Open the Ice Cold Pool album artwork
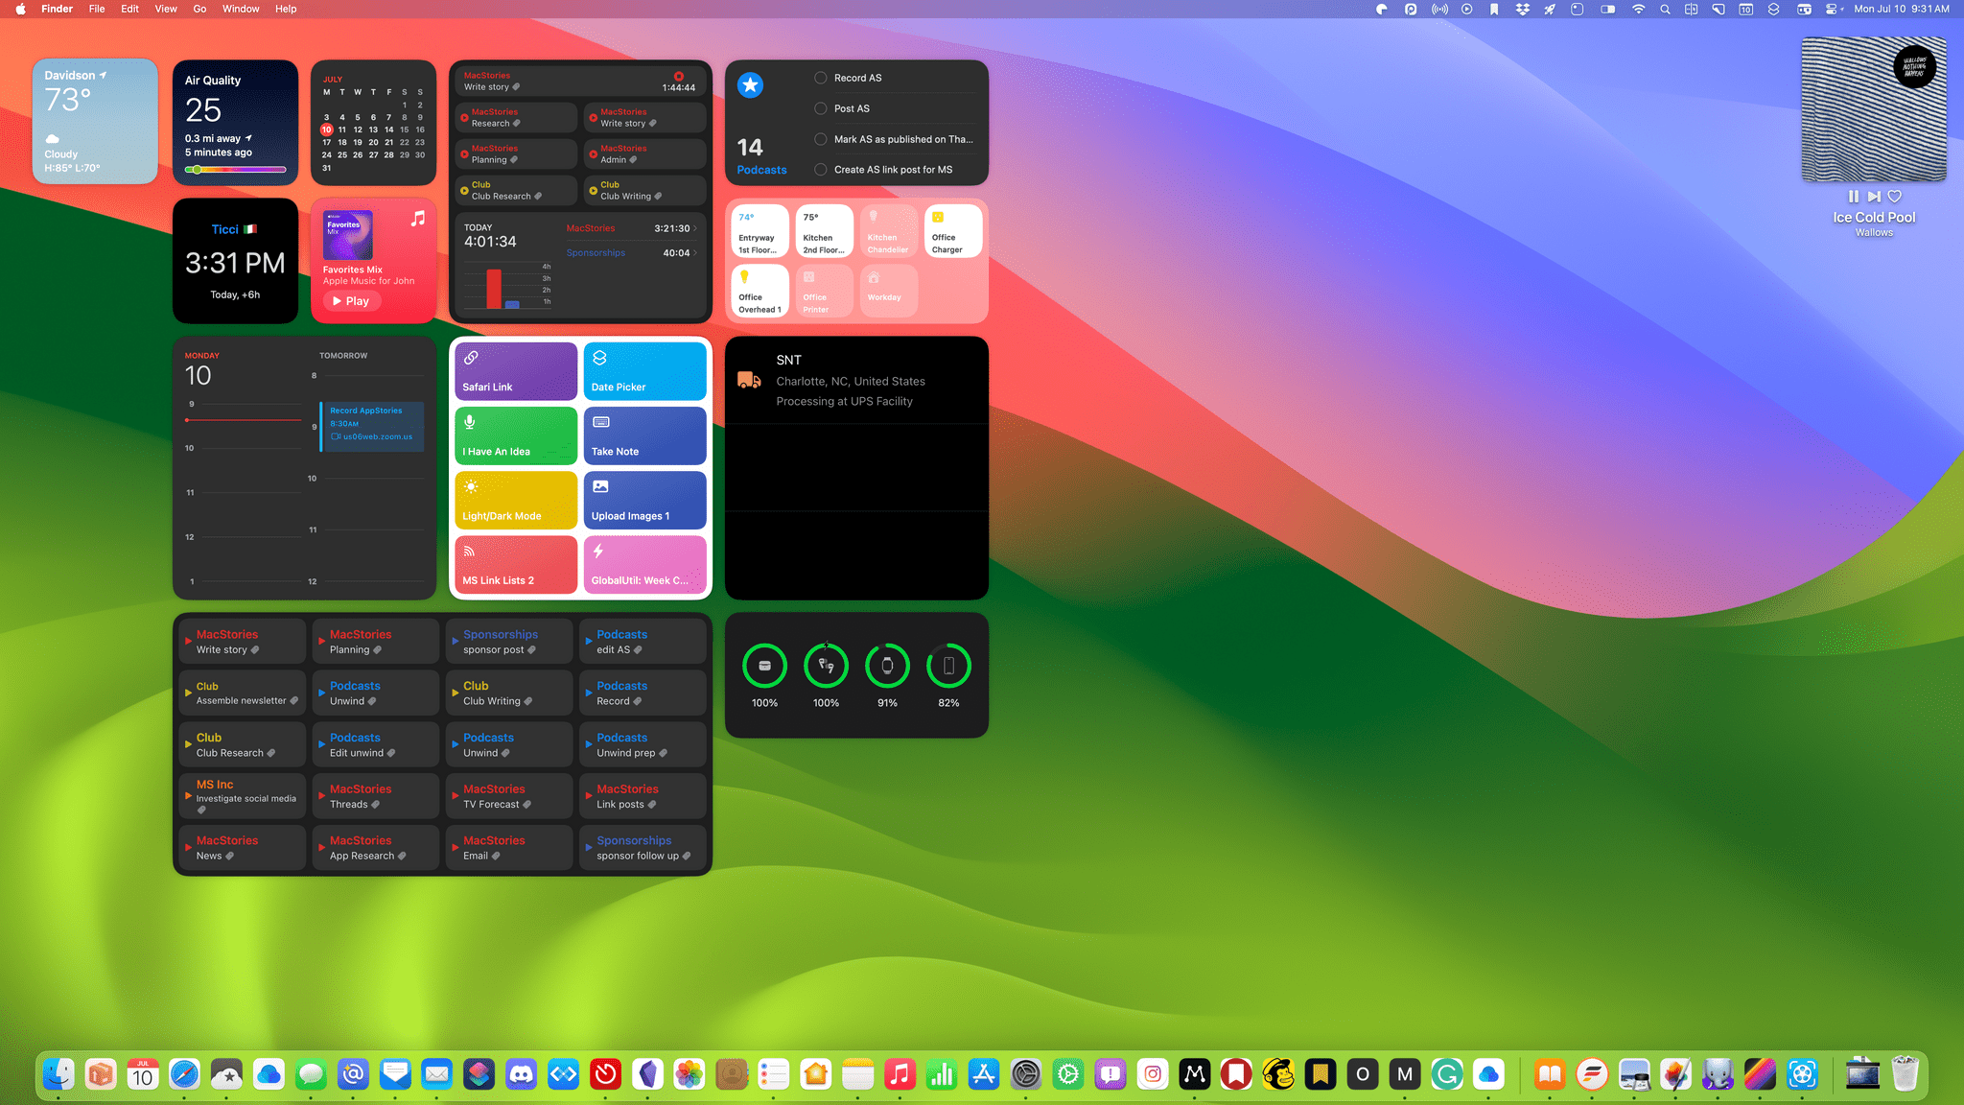The image size is (1964, 1105). 1874,109
